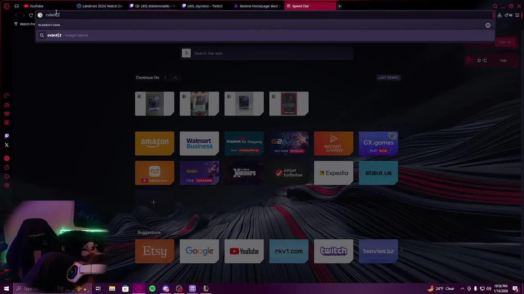Open the Expedia speed dial tile
524x294 pixels.
(x=334, y=173)
